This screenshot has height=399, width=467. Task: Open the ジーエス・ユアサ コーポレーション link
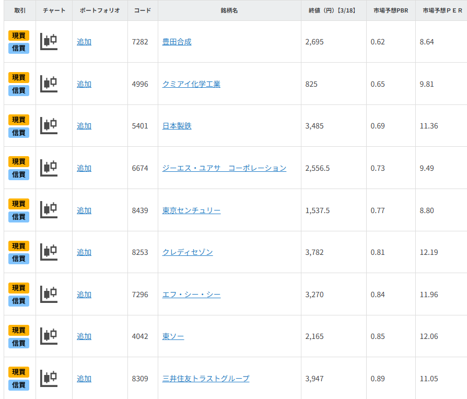point(224,168)
